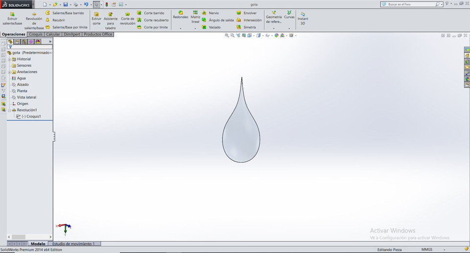470x253 pixels.
Task: Open the ConfigurationManager tab icon
Action: pyautogui.click(x=24, y=42)
